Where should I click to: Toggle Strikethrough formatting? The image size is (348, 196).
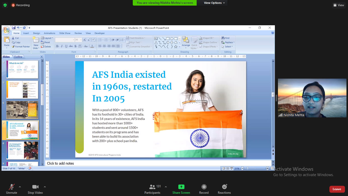tap(71, 46)
